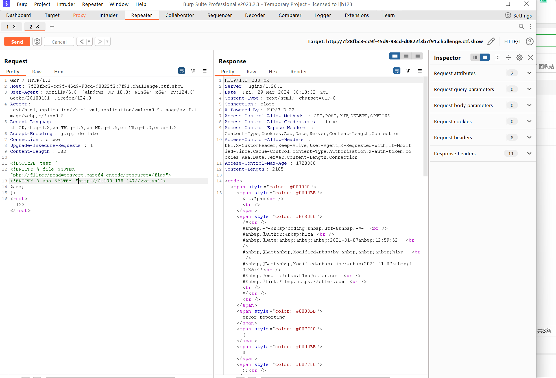The image size is (556, 378).
Task: Send the request
Action: point(17,41)
